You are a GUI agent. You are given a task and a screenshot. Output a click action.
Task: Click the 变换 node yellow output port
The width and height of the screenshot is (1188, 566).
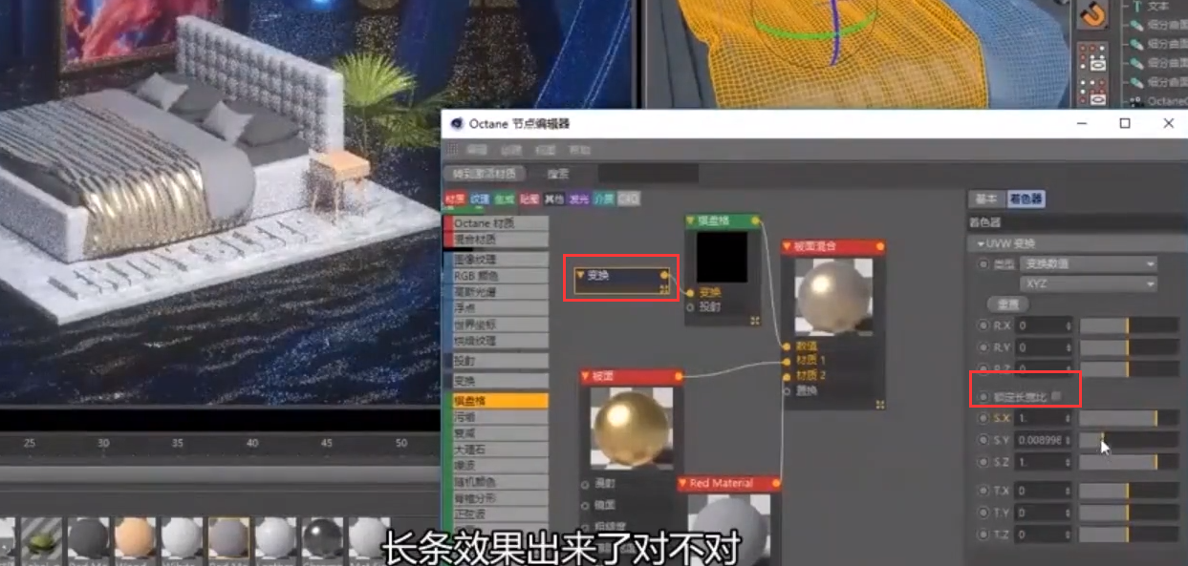point(665,275)
